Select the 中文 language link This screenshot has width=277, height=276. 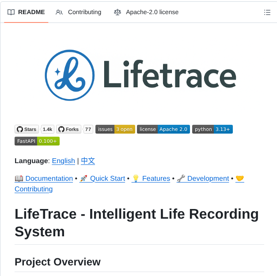[88, 161]
